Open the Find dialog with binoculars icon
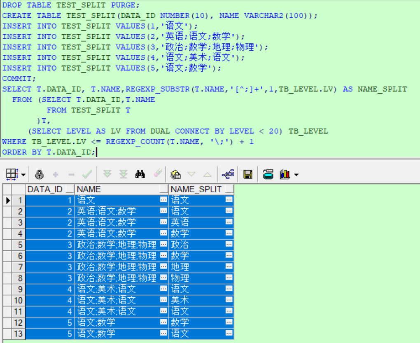This screenshot has width=420, height=343. [140, 174]
